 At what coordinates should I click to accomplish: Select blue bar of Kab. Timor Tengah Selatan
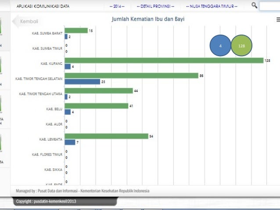pyautogui.click(x=83, y=82)
